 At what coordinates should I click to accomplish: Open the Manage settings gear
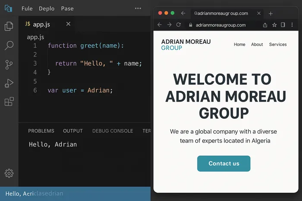(x=9, y=173)
